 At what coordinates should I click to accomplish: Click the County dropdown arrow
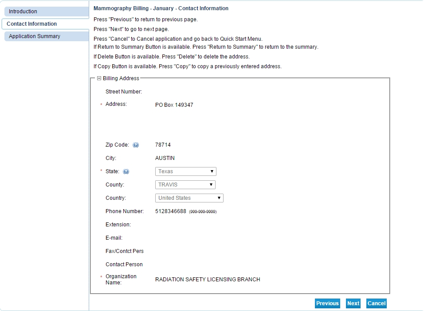tap(211, 185)
